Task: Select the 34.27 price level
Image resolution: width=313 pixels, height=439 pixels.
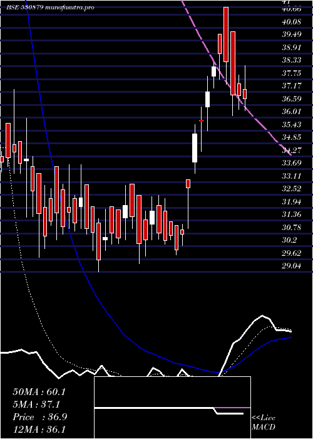Action: coord(292,151)
